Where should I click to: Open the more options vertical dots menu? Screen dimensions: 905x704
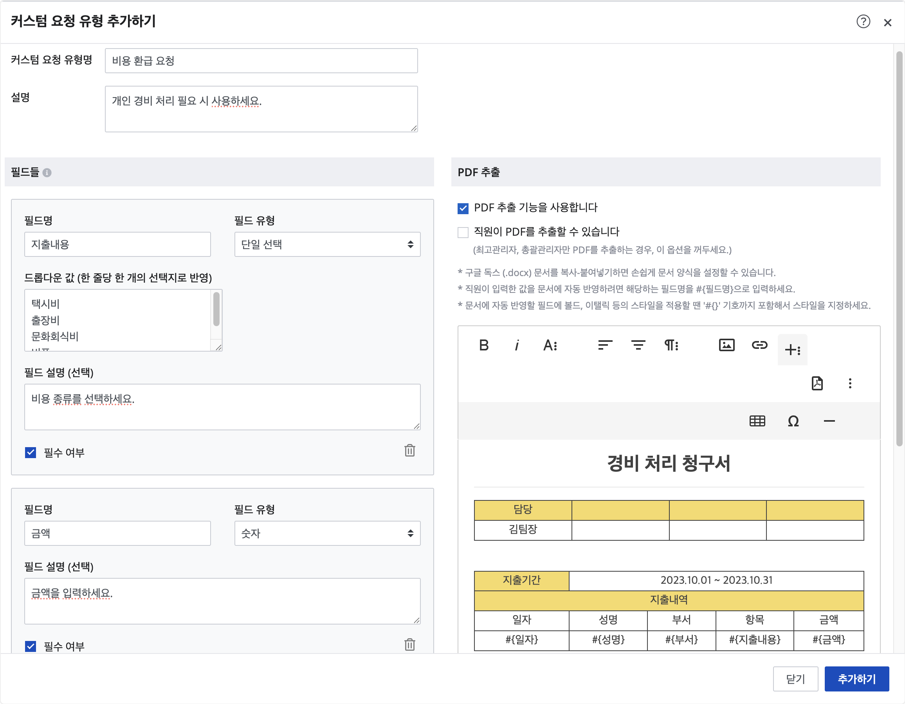(850, 383)
